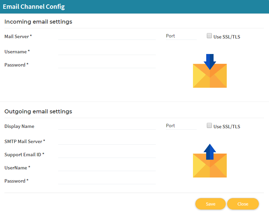Enable Use SSL/TLS for incoming email

tap(209, 36)
